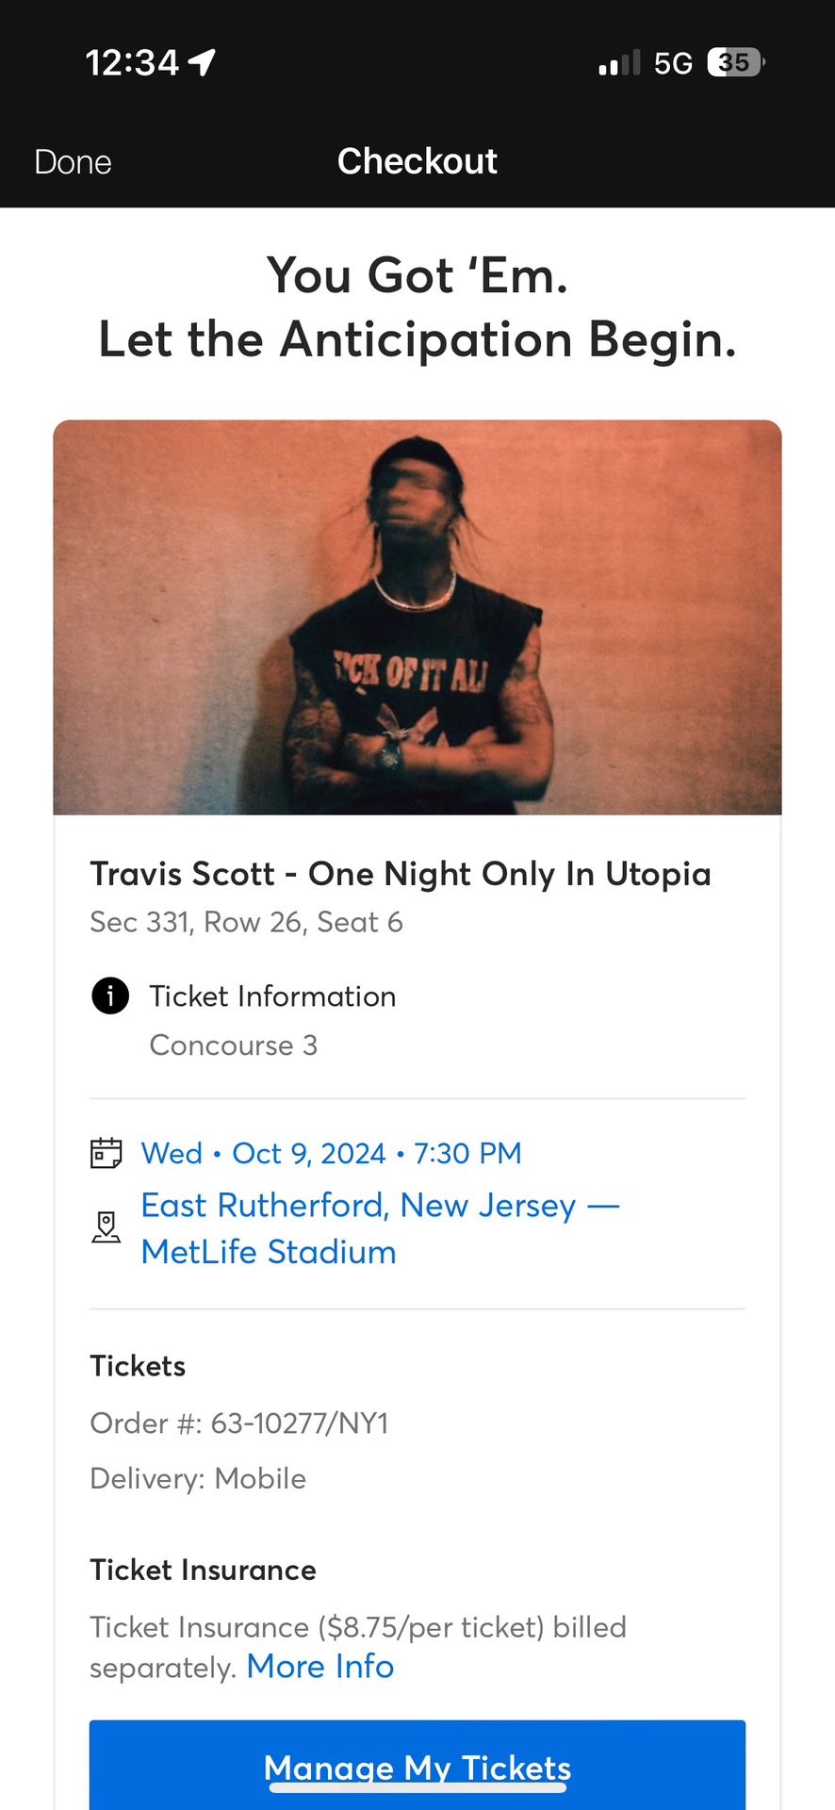Select the calendar icon beside the date
Viewport: 835px width, 1810px height.
coord(106,1152)
